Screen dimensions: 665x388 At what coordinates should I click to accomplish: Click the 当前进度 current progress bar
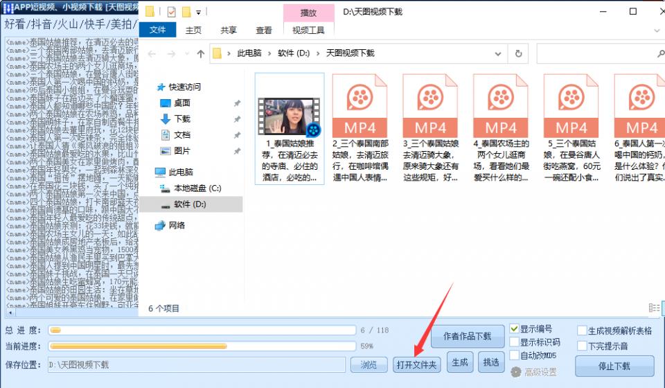coord(202,346)
